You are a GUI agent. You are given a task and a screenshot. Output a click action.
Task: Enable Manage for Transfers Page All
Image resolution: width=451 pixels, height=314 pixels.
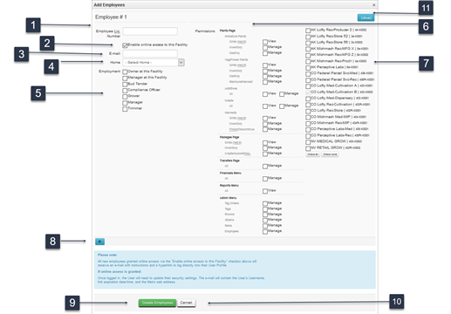tap(265, 167)
